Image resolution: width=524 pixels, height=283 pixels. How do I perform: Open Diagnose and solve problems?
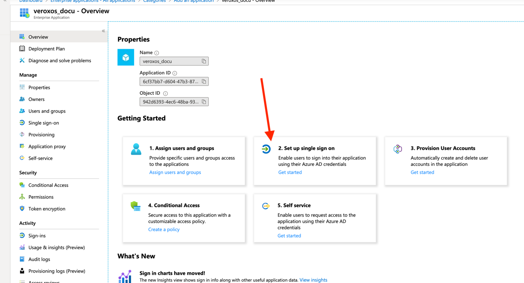59,61
